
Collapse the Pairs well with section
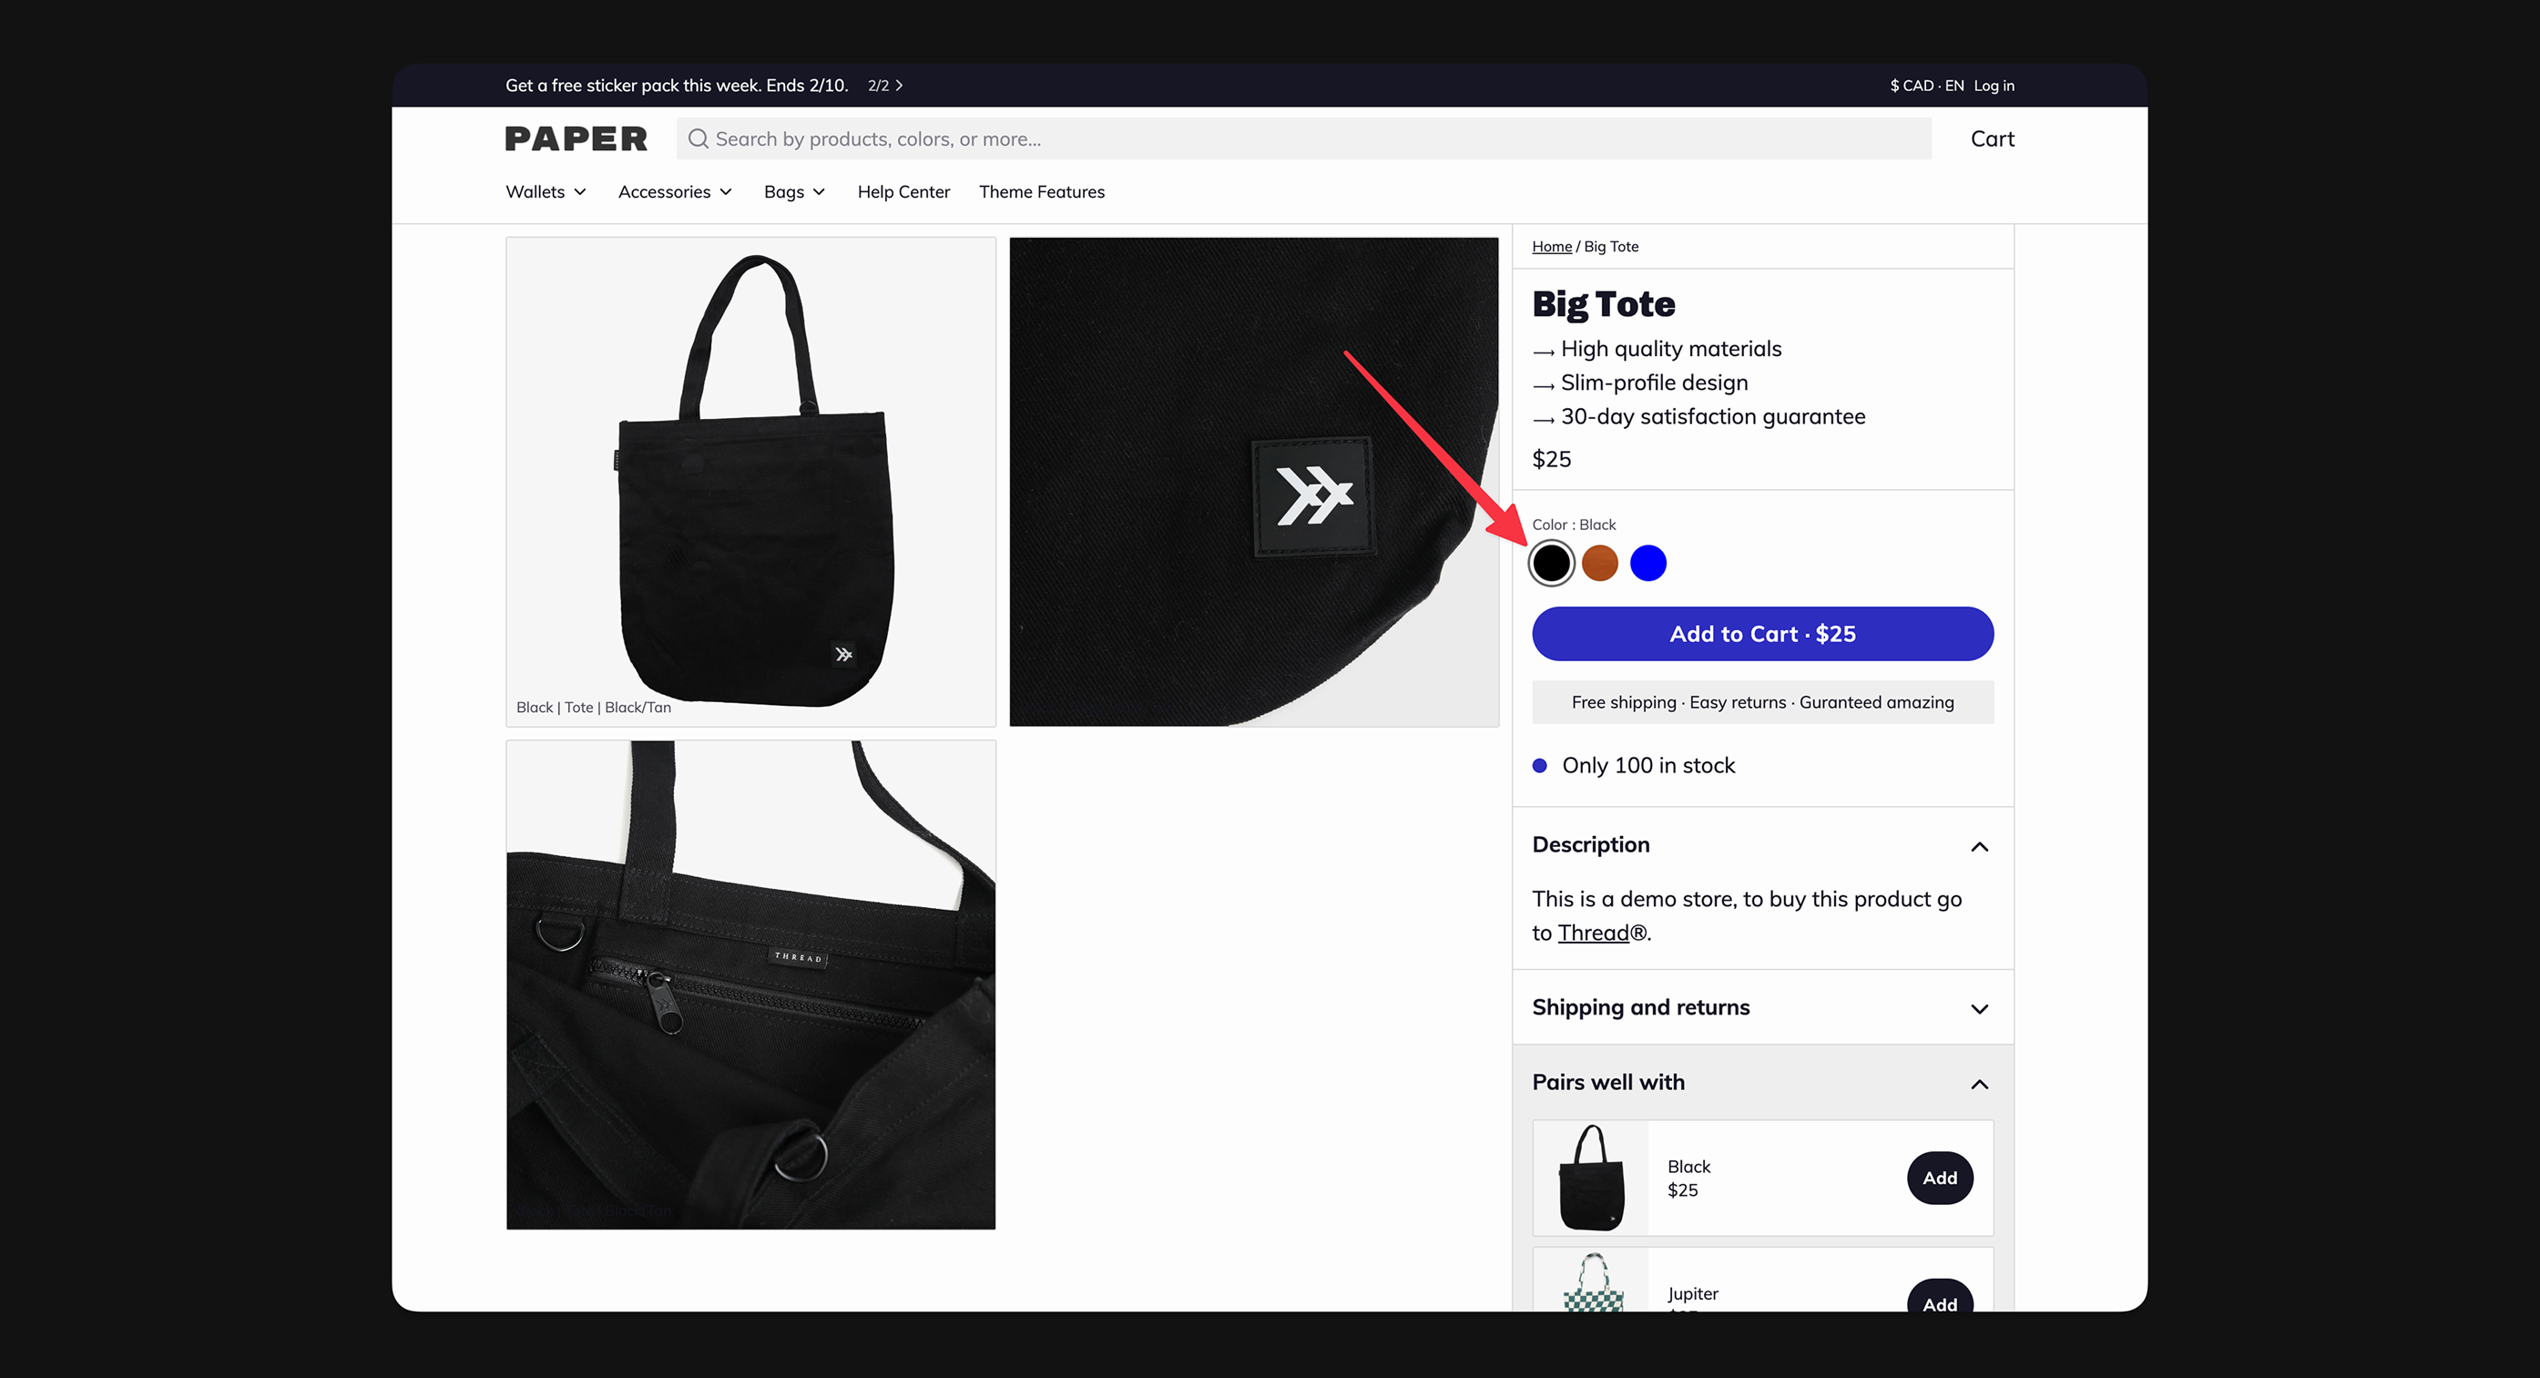1979,1084
